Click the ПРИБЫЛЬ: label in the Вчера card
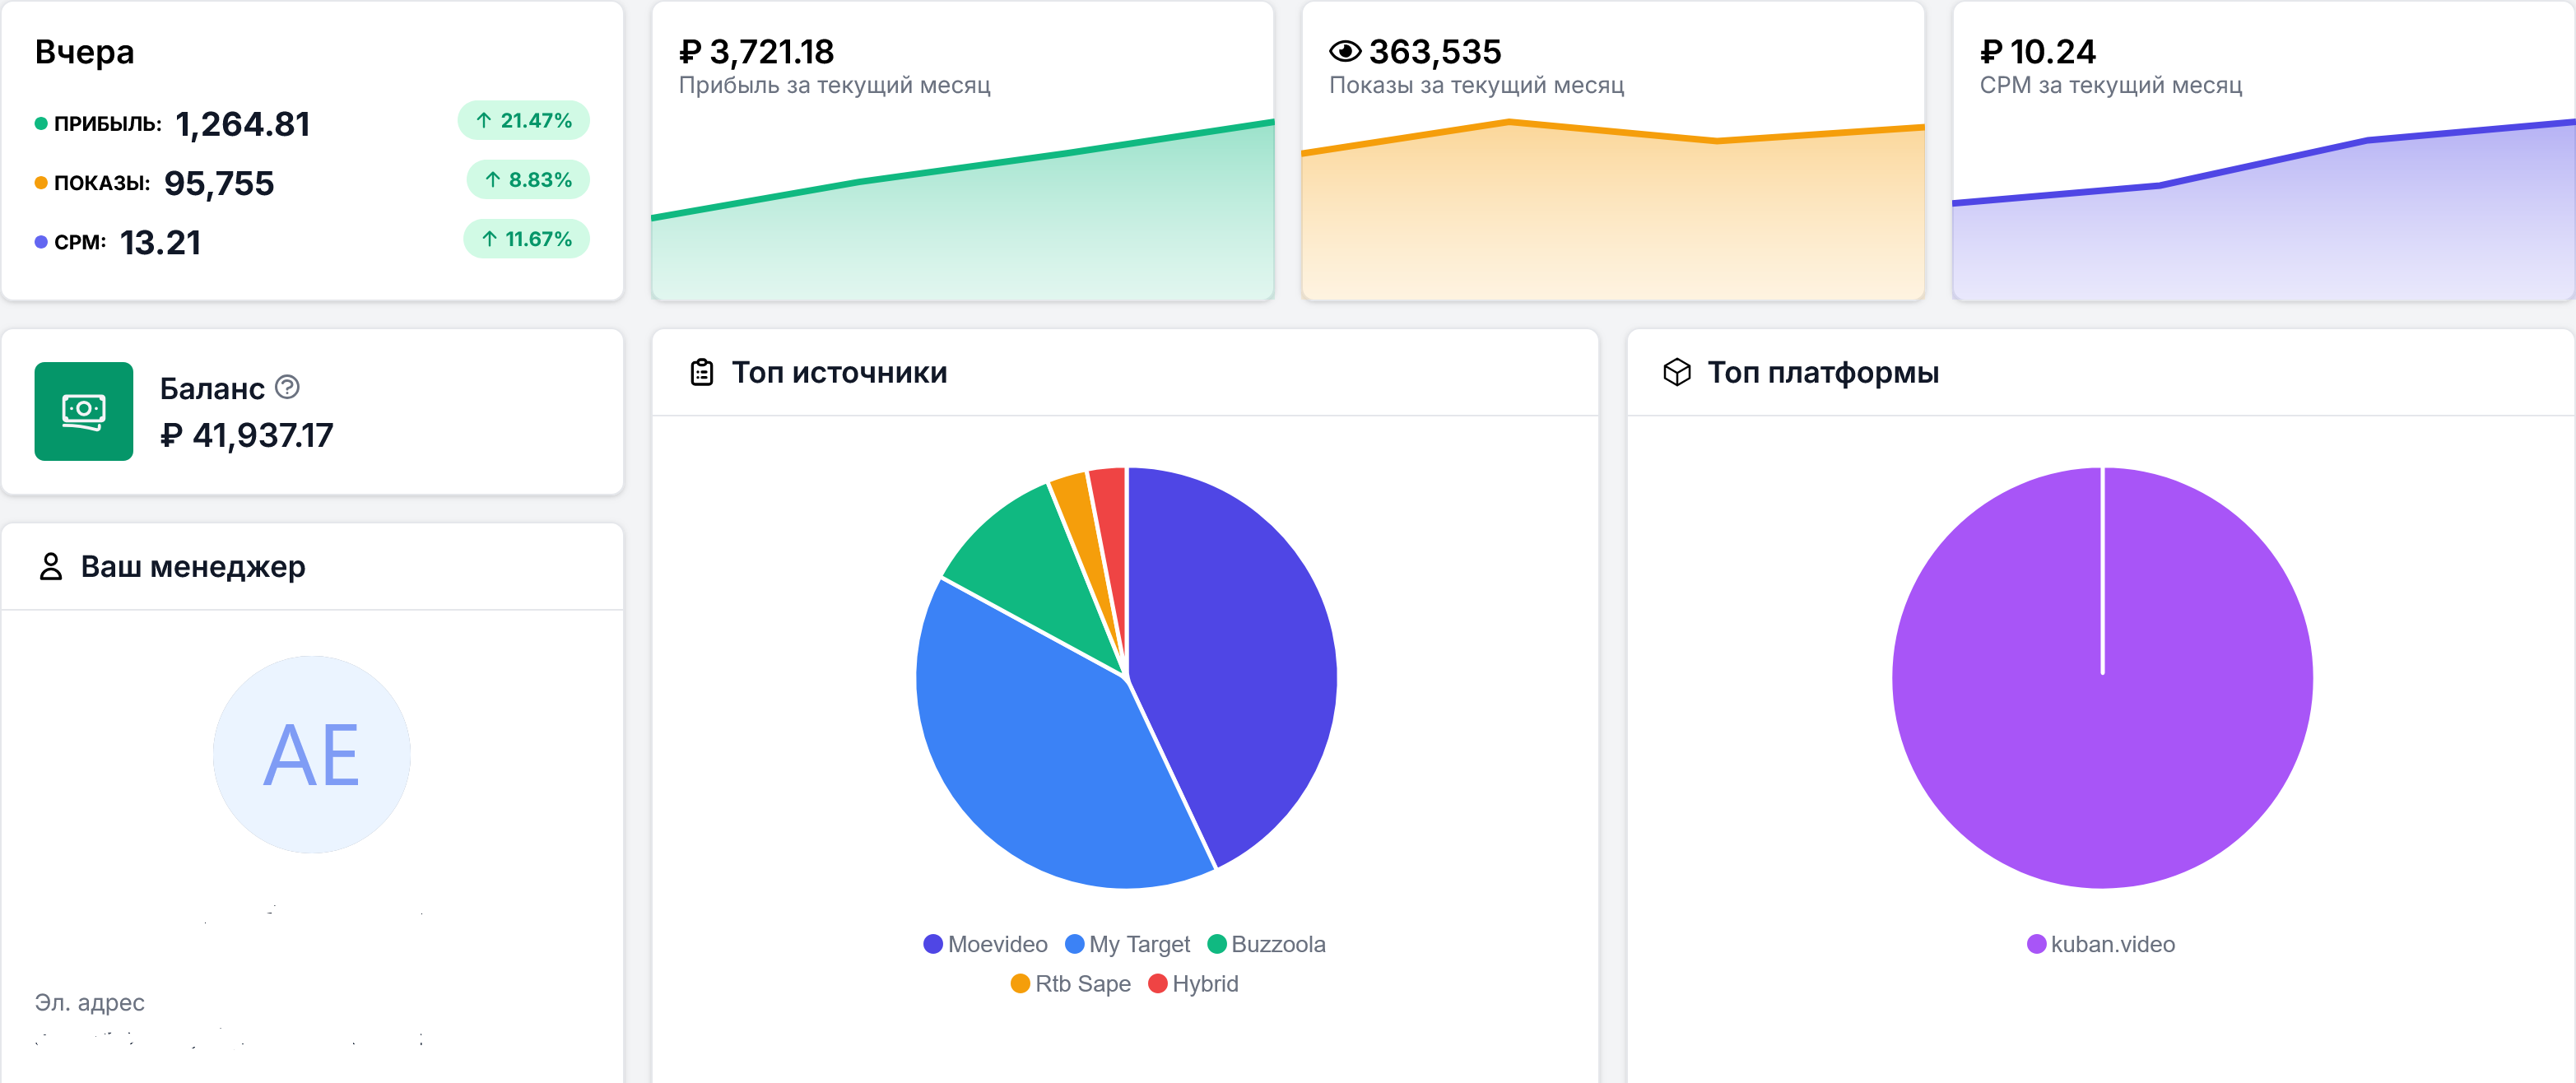The image size is (2576, 1083). (108, 124)
